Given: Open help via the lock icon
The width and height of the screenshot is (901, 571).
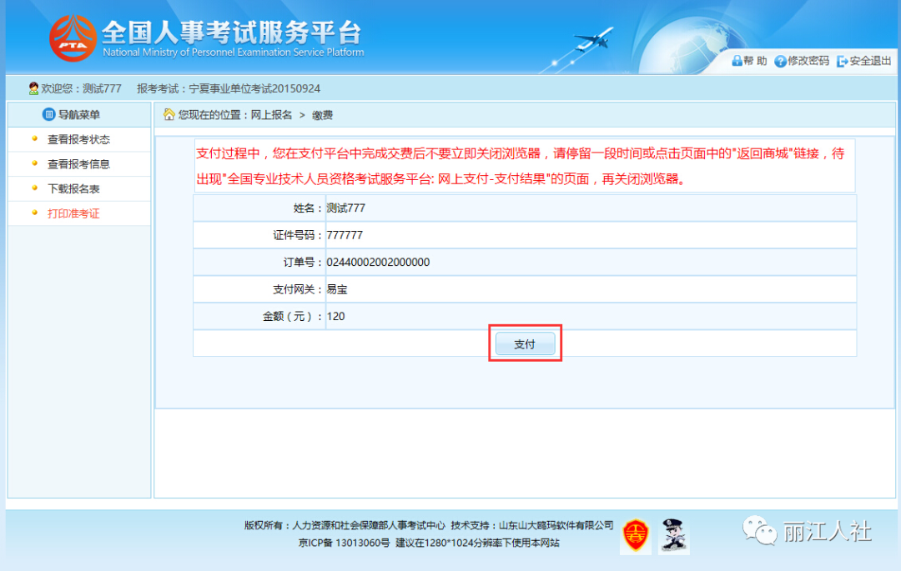Looking at the screenshot, I should click(x=737, y=61).
